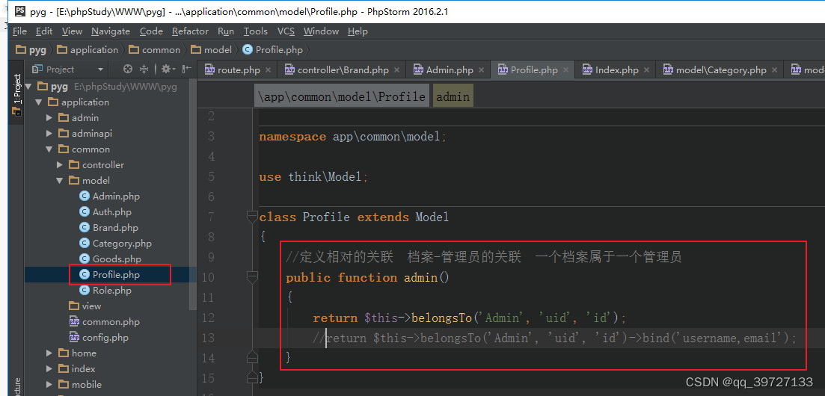
Task: Select Brand.php in the project tree
Action: point(115,228)
